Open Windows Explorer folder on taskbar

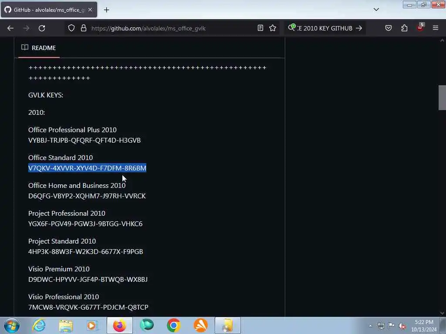click(66, 325)
